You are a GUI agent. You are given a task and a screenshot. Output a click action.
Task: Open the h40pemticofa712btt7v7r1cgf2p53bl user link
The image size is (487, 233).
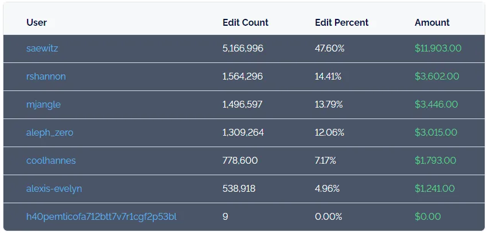tap(101, 217)
